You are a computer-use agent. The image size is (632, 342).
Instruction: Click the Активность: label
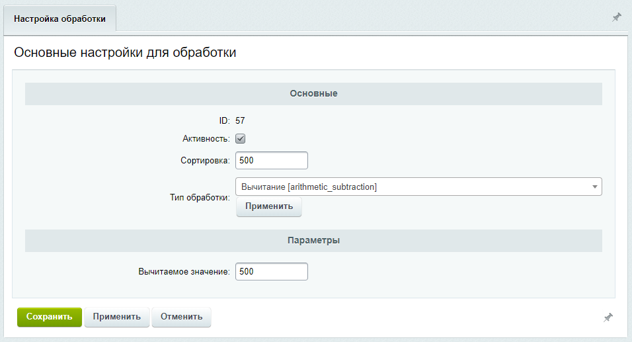click(206, 139)
